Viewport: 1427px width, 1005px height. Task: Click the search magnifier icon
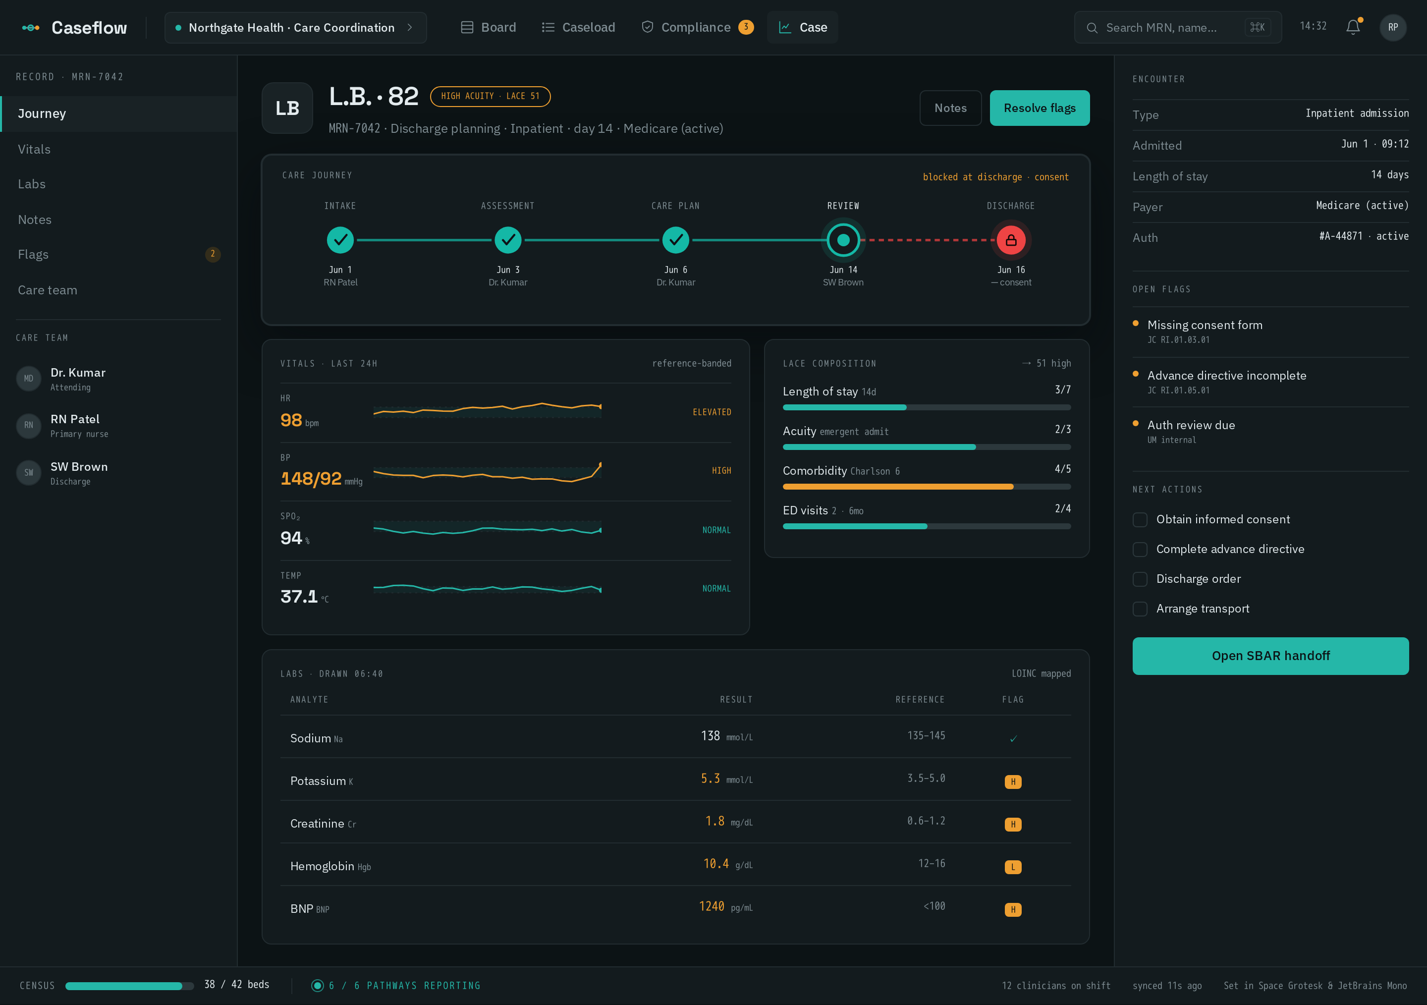coord(1092,28)
